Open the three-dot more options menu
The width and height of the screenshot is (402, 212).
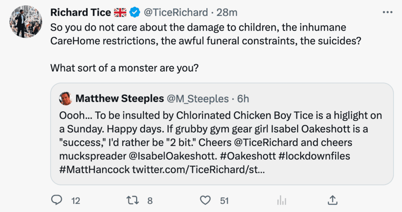point(387,12)
